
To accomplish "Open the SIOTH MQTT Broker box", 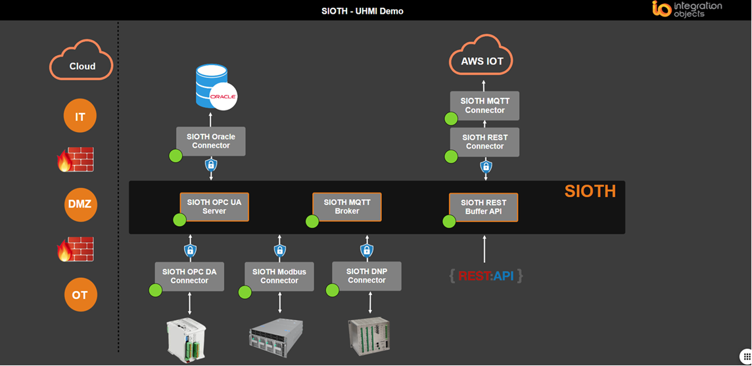I will [346, 207].
